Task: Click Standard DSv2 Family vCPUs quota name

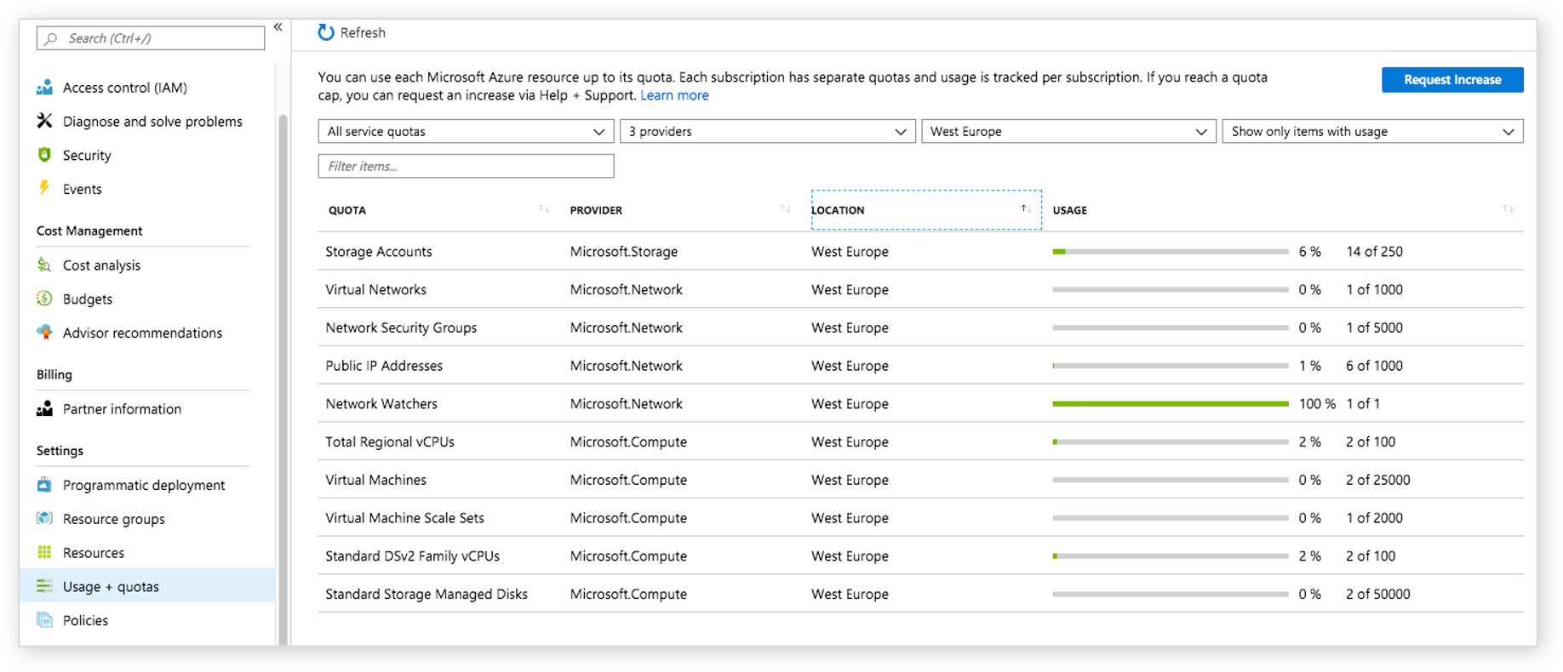Action: tap(412, 556)
